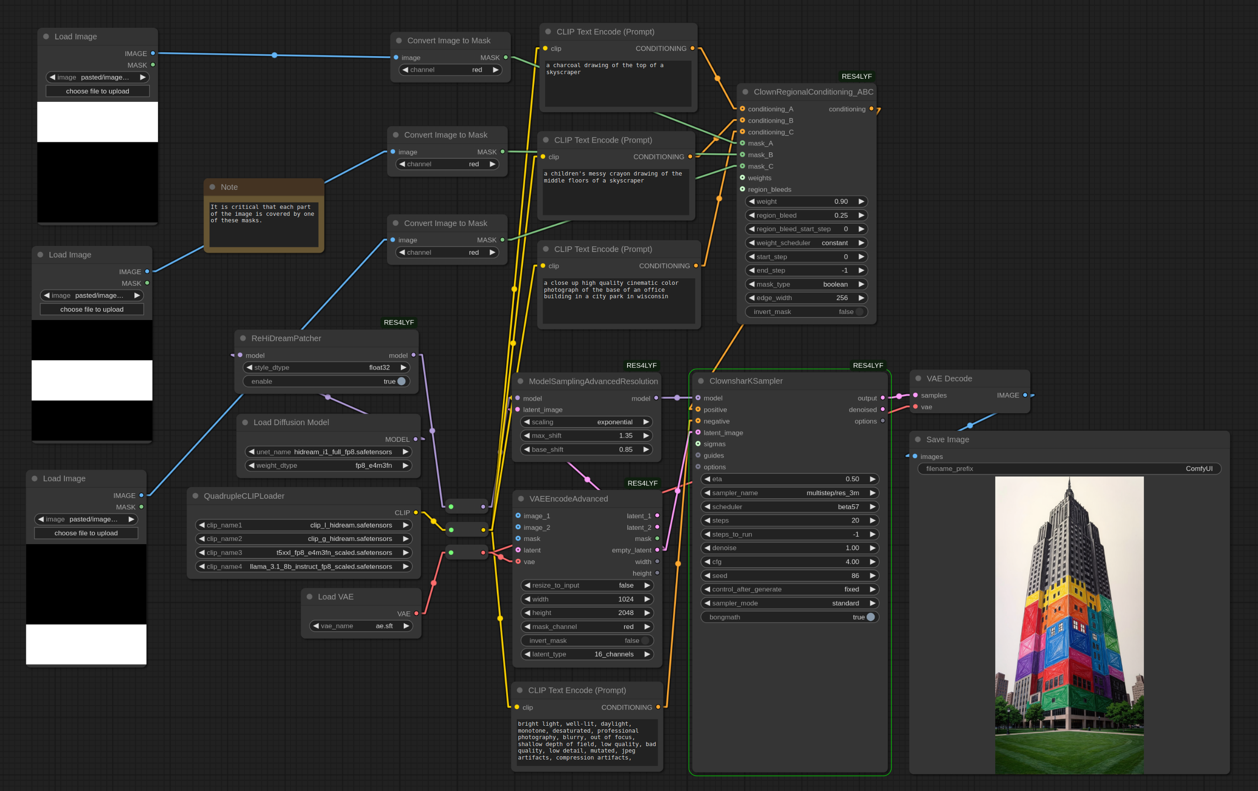Click the Load Diffusion Model node title

[x=291, y=422]
